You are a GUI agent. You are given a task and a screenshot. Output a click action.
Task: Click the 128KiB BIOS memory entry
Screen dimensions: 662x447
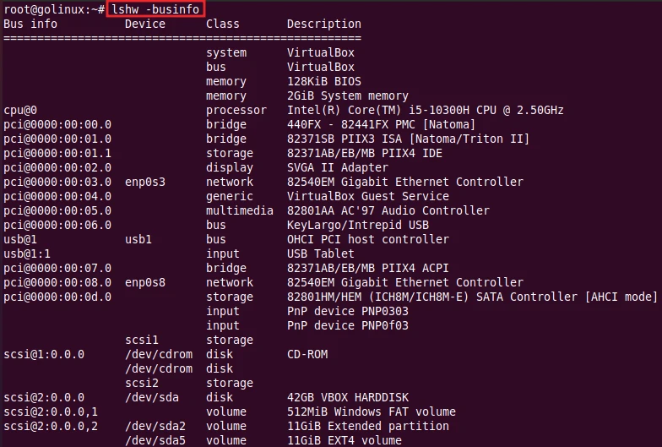click(x=324, y=81)
